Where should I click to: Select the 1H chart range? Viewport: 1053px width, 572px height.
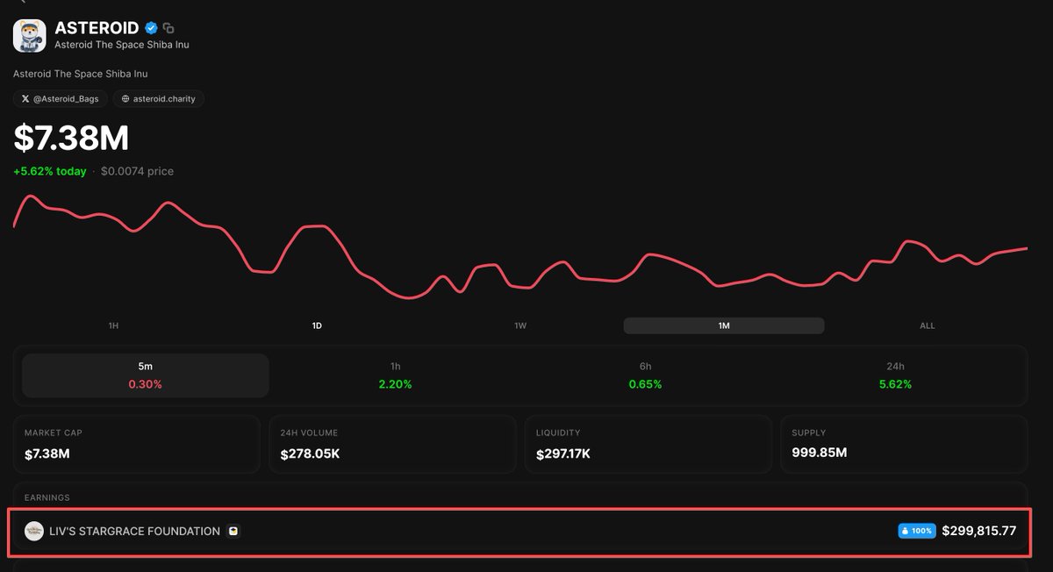coord(113,325)
